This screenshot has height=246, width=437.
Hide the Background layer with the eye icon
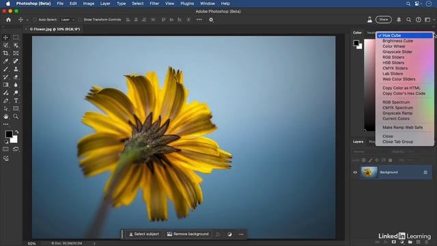[x=355, y=172]
